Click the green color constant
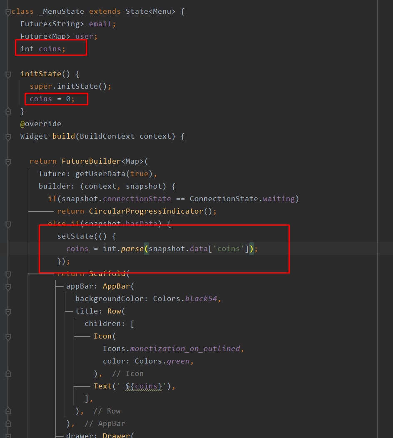393x438 pixels. 178,361
